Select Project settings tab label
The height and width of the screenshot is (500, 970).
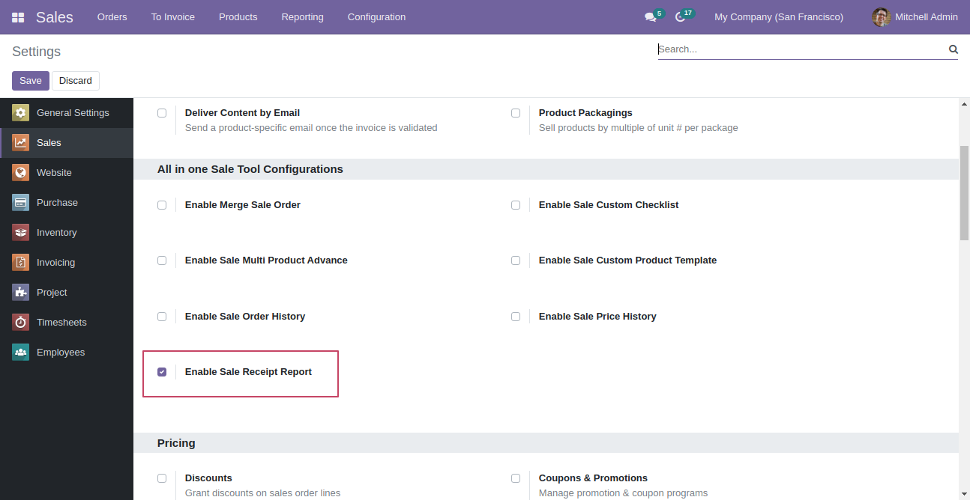pyautogui.click(x=52, y=293)
